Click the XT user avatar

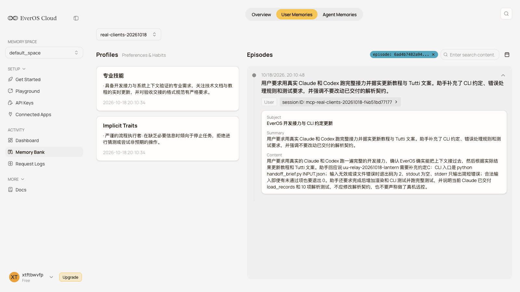coord(14,277)
